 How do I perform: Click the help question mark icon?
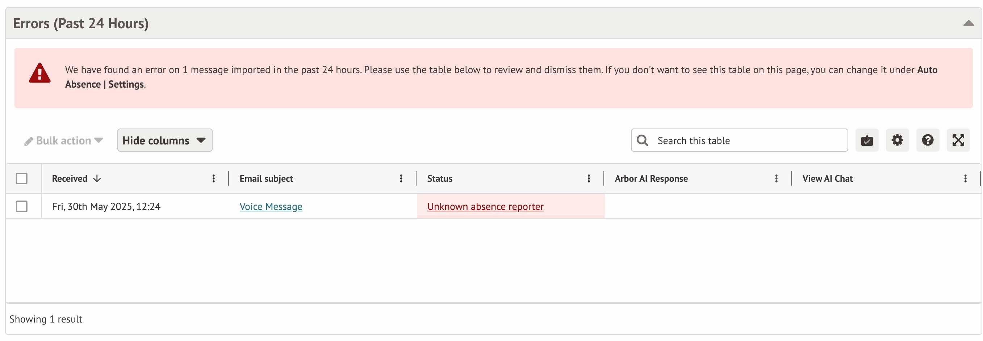(927, 140)
